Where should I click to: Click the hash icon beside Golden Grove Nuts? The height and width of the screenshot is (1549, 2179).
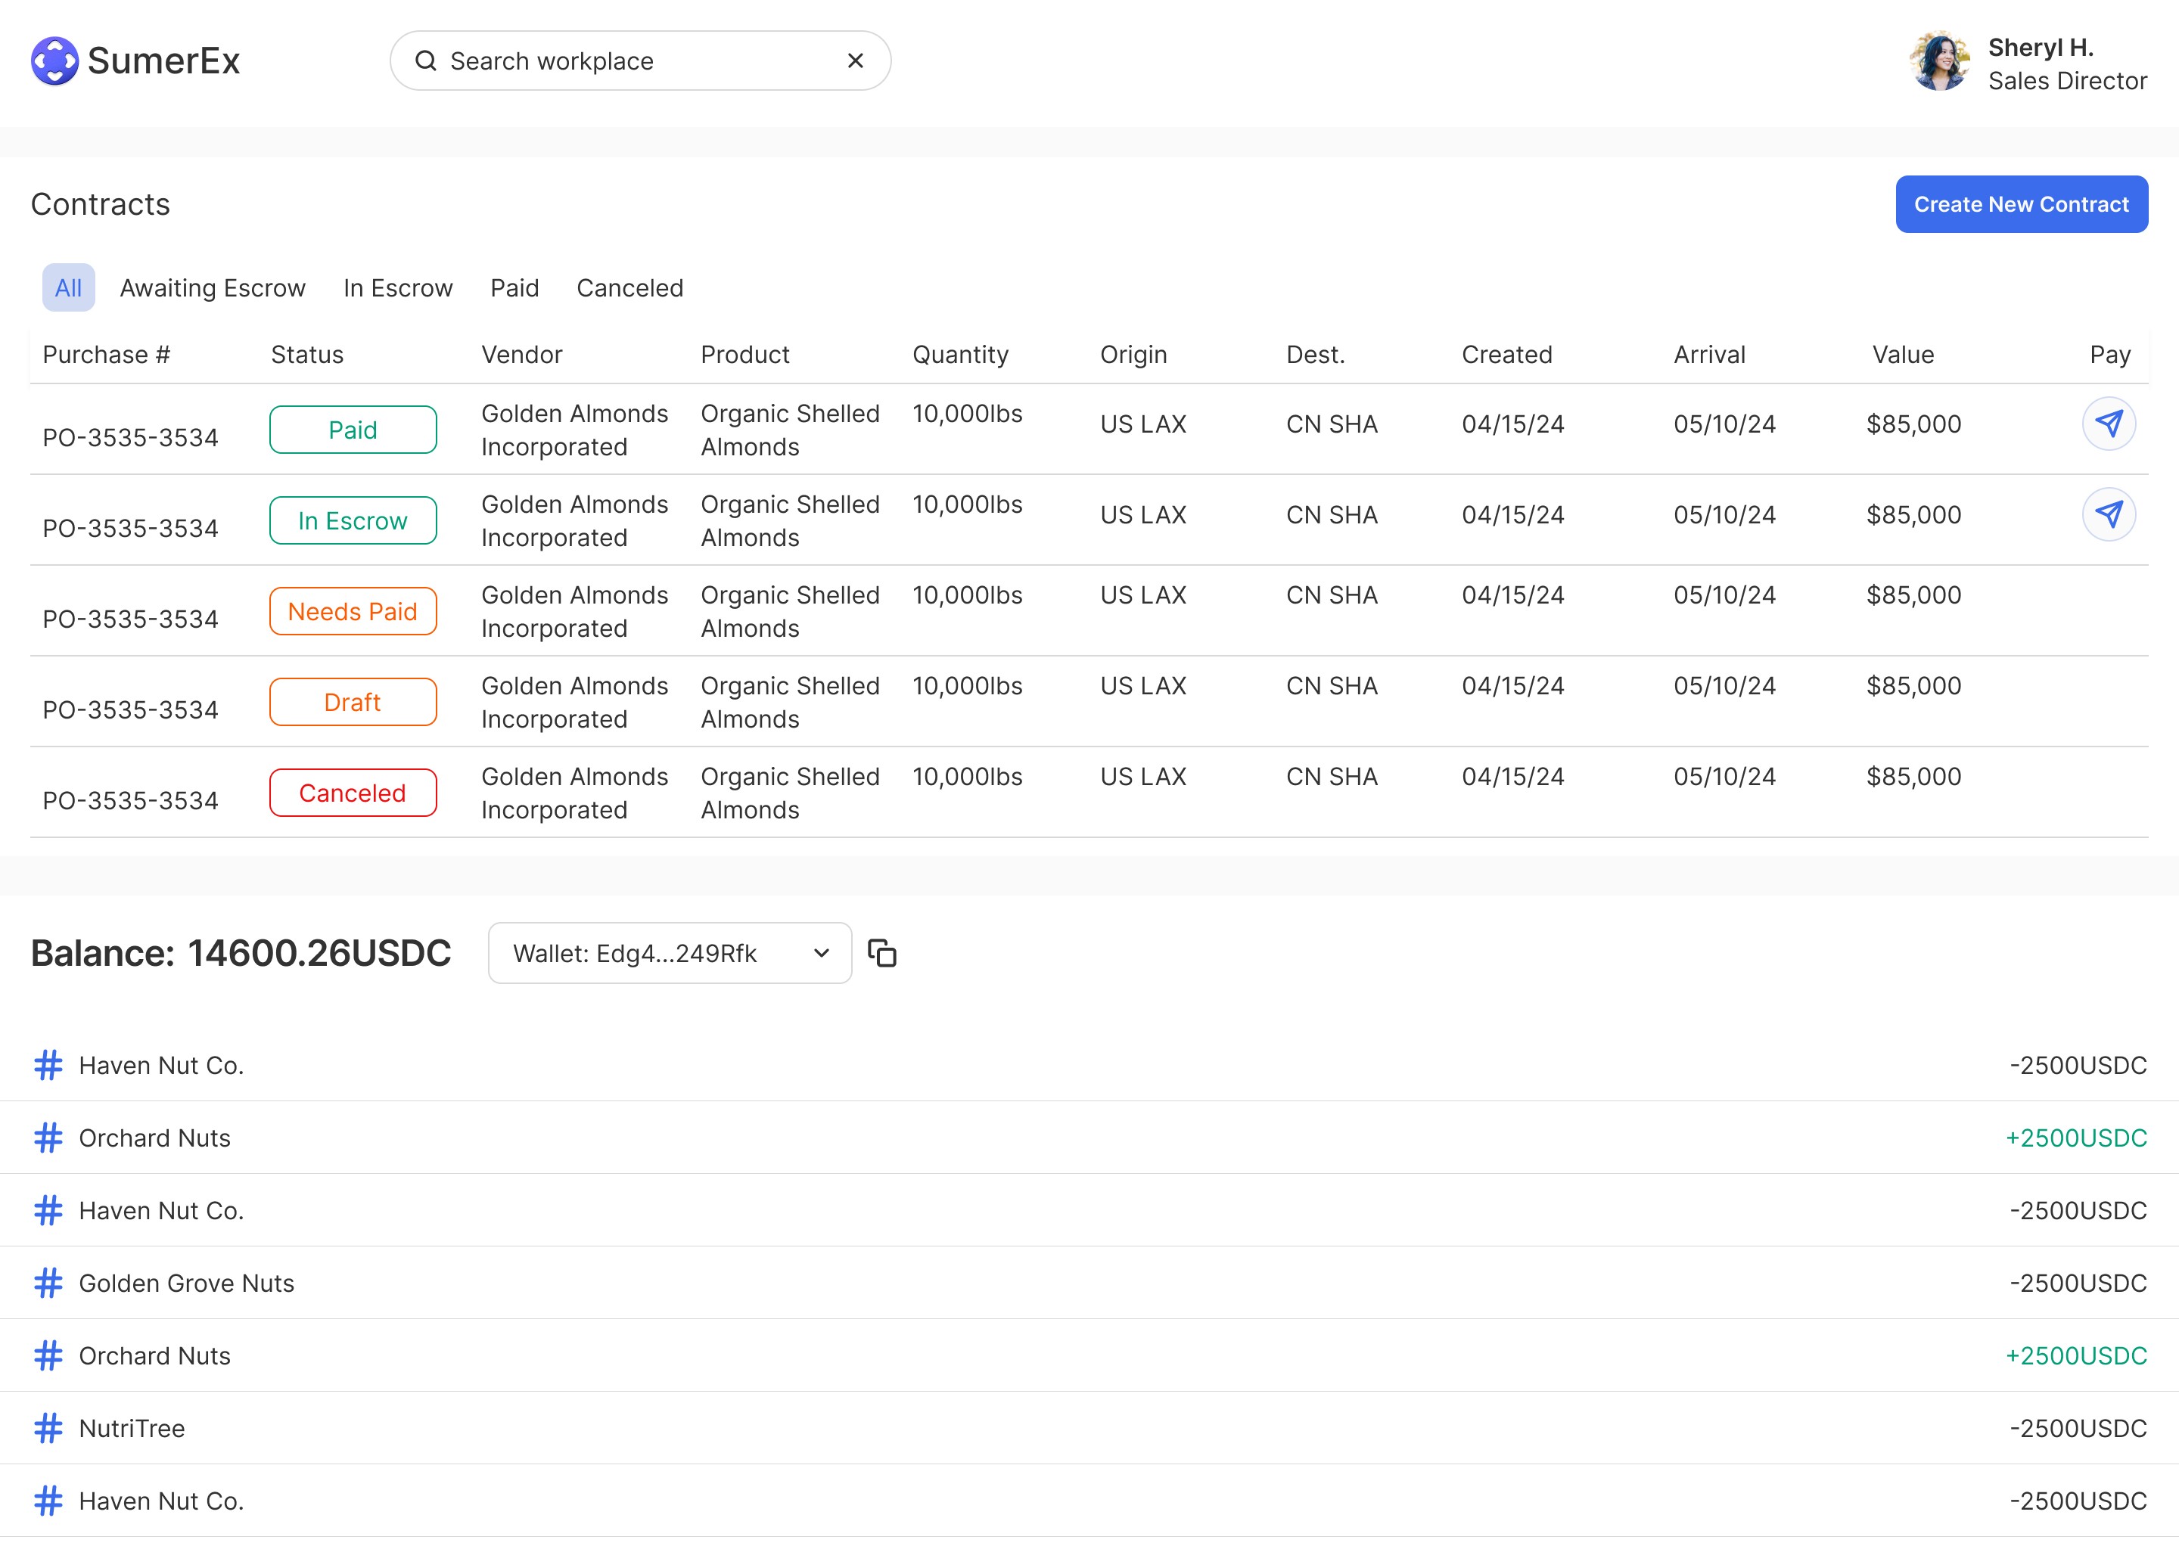click(x=48, y=1283)
